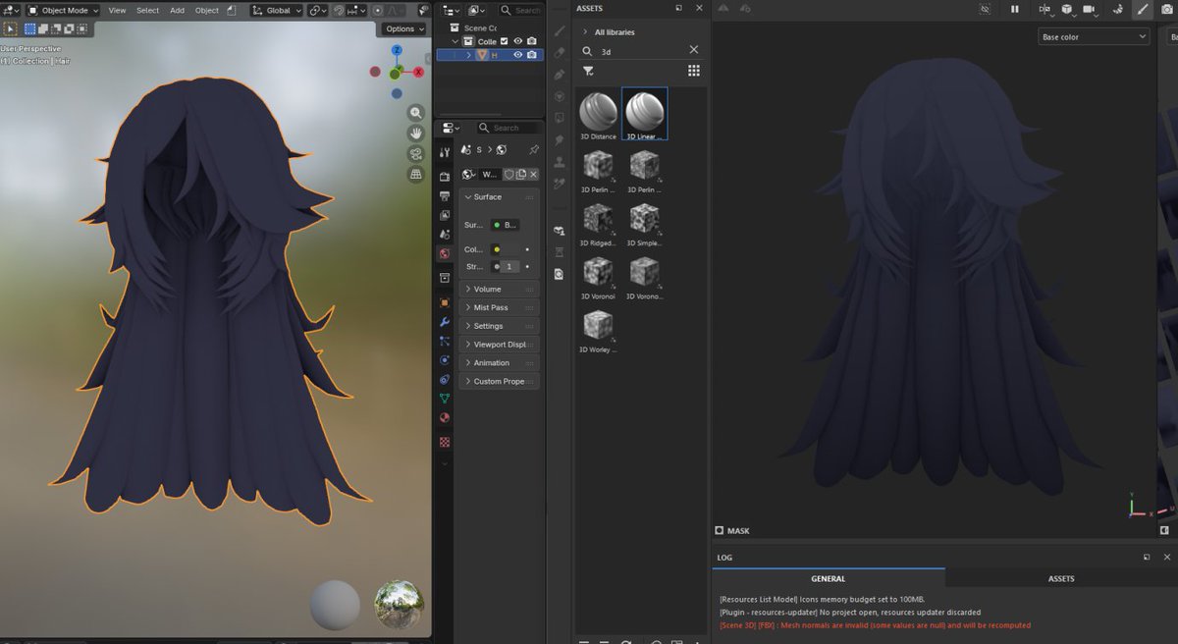Expand the Volume panel
The image size is (1178, 644).
click(499, 289)
